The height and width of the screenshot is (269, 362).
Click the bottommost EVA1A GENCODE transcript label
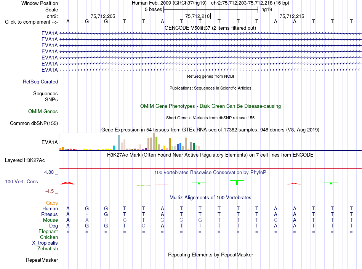[x=50, y=70]
